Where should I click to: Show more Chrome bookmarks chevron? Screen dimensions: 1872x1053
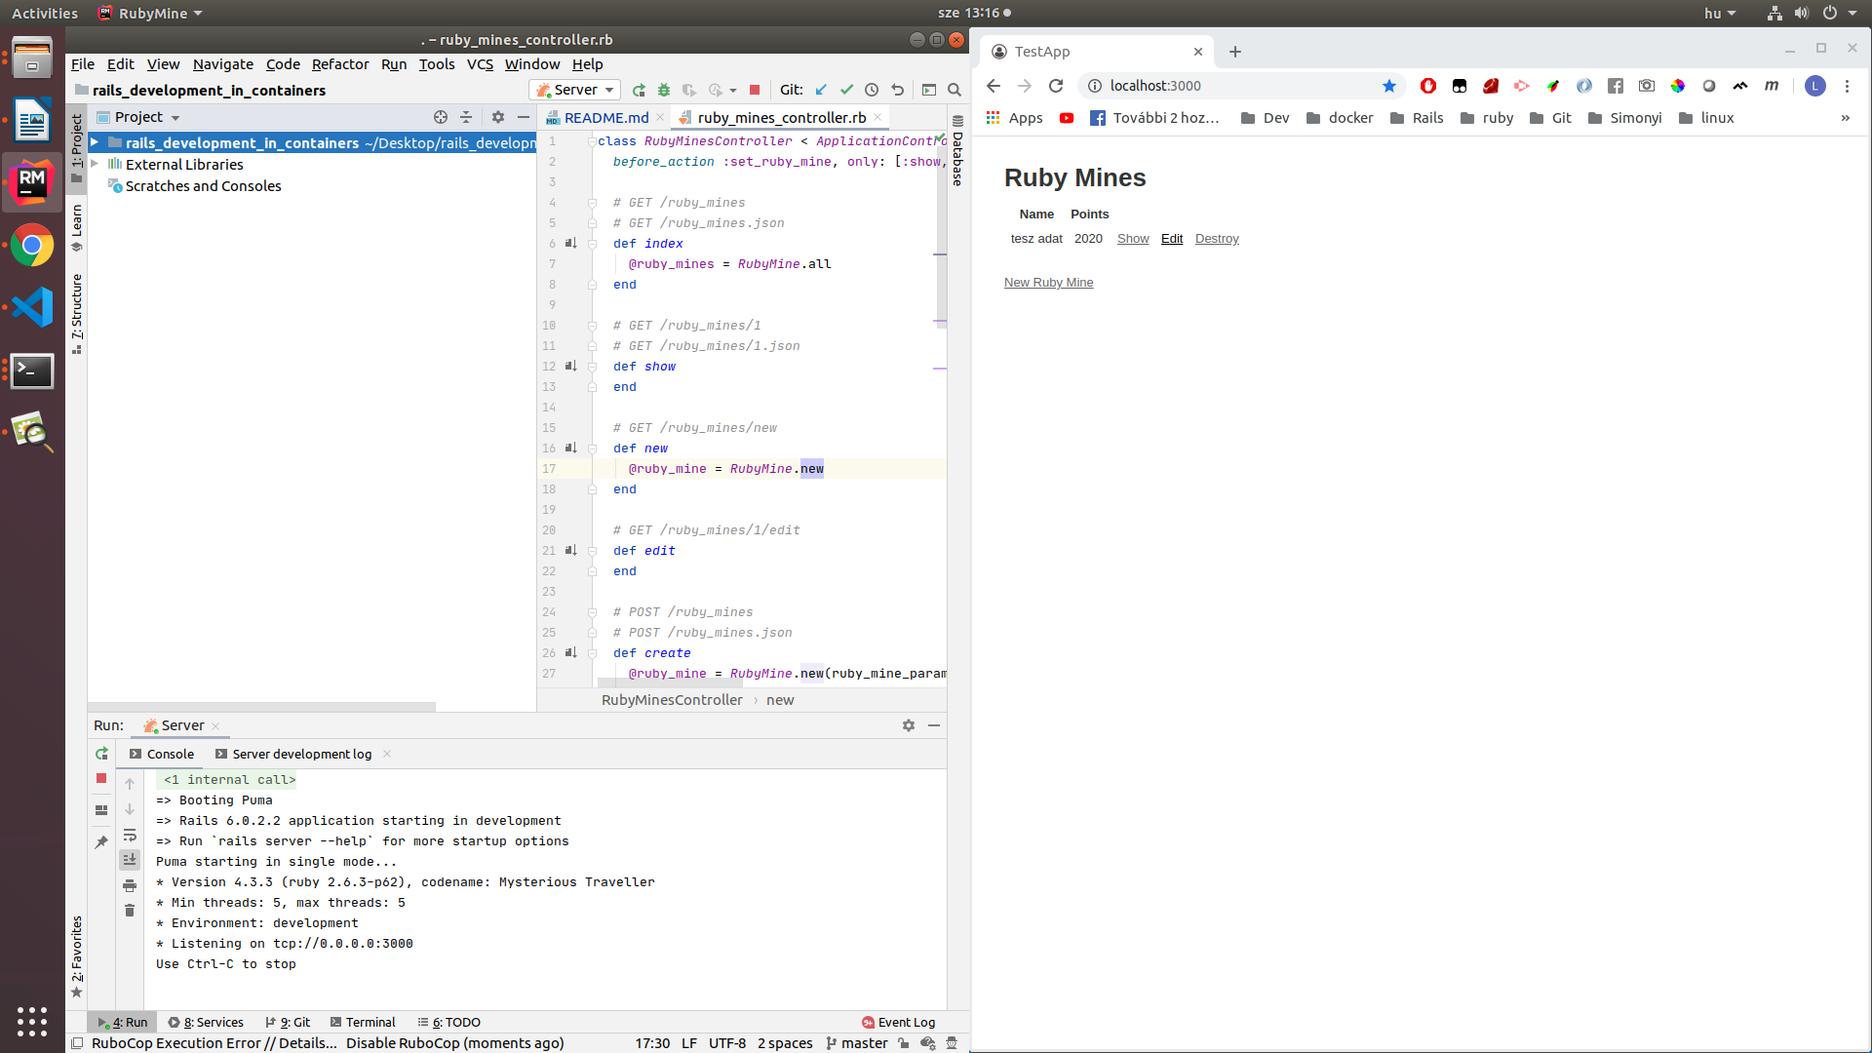[x=1845, y=118]
